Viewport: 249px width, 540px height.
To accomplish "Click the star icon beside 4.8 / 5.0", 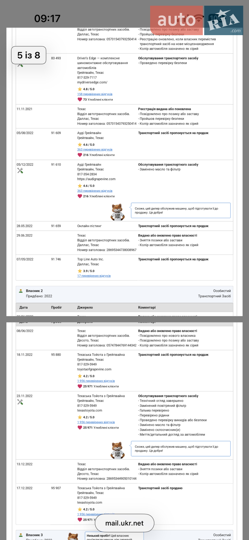I will coord(80,89).
